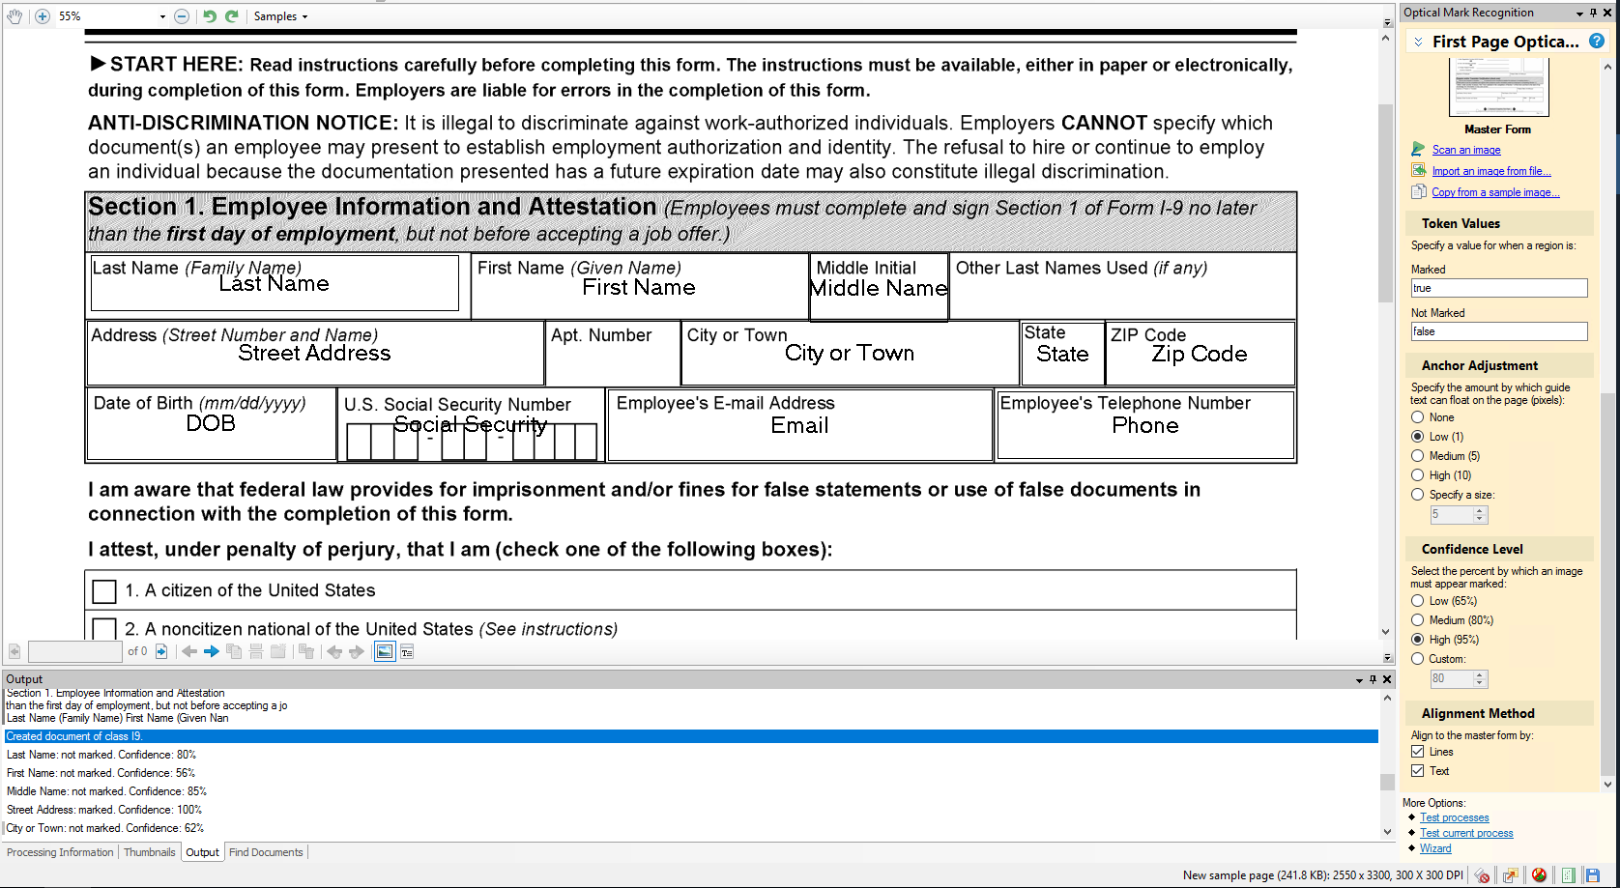
Task: Select Anchor Adjustment High (10)
Action: click(1418, 475)
